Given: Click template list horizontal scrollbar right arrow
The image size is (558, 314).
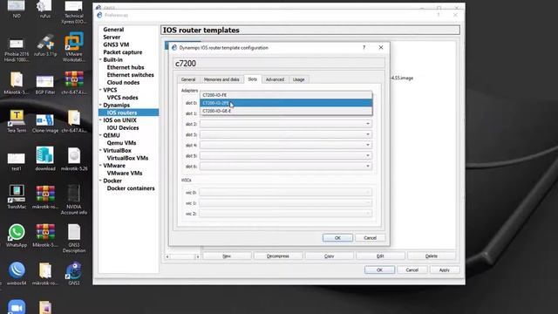Looking at the screenshot, I should pyautogui.click(x=198, y=256).
